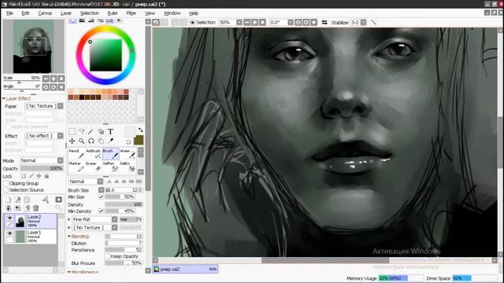Screen dimensions: 504x283
Task: Open the Selection menu
Action: (89, 13)
